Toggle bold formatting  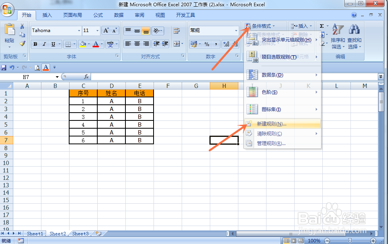[36, 44]
